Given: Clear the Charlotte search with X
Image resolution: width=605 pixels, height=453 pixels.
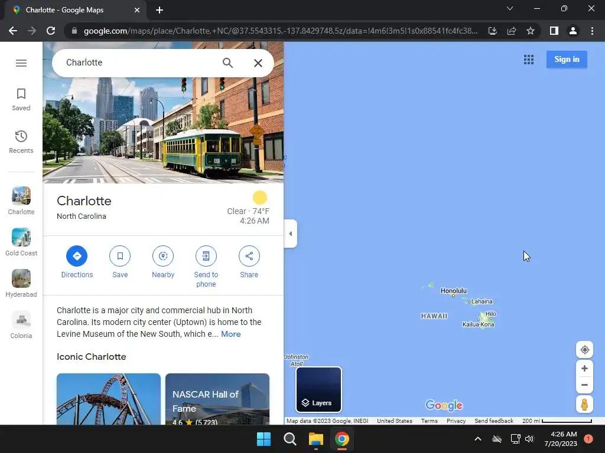Looking at the screenshot, I should [x=258, y=63].
